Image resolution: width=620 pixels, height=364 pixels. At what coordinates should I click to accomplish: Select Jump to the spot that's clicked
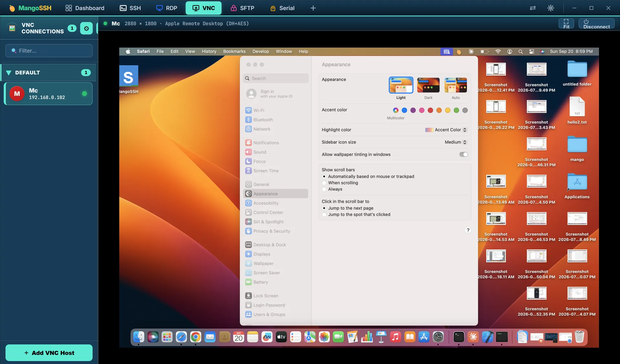click(324, 215)
